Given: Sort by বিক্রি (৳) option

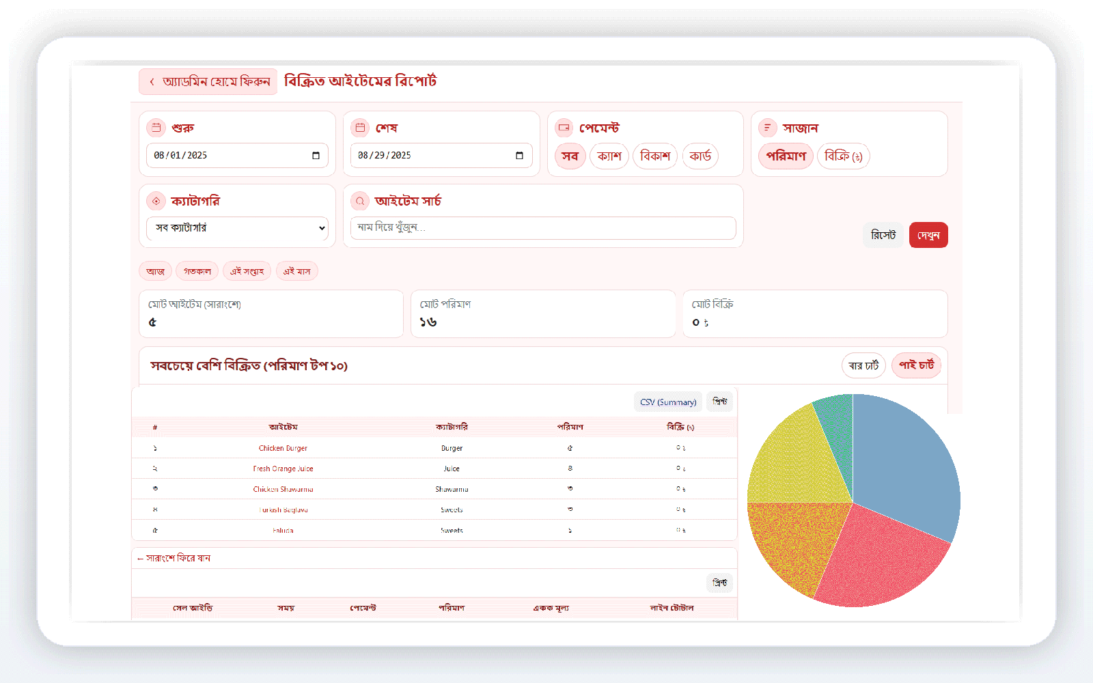Looking at the screenshot, I should point(843,156).
